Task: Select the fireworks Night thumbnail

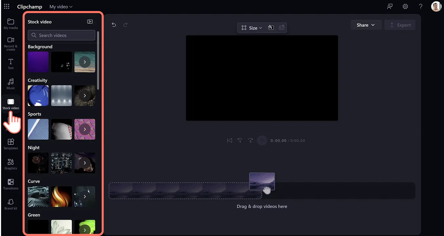Action: coord(38,163)
